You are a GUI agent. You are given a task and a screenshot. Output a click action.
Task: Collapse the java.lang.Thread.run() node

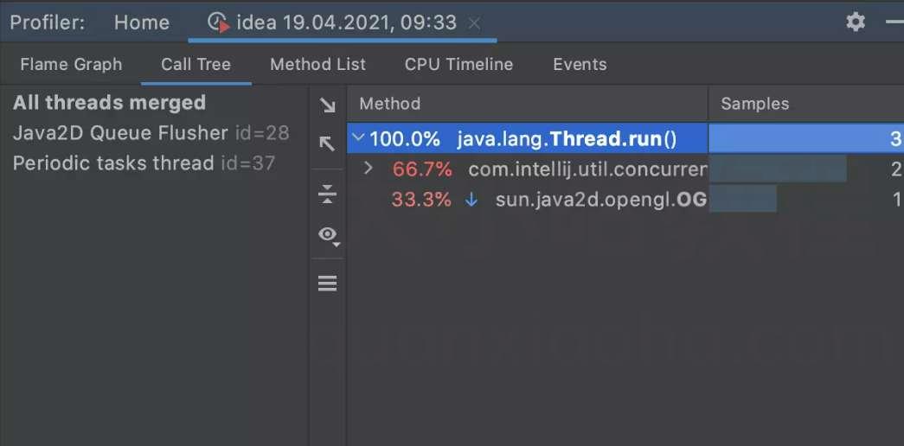358,138
